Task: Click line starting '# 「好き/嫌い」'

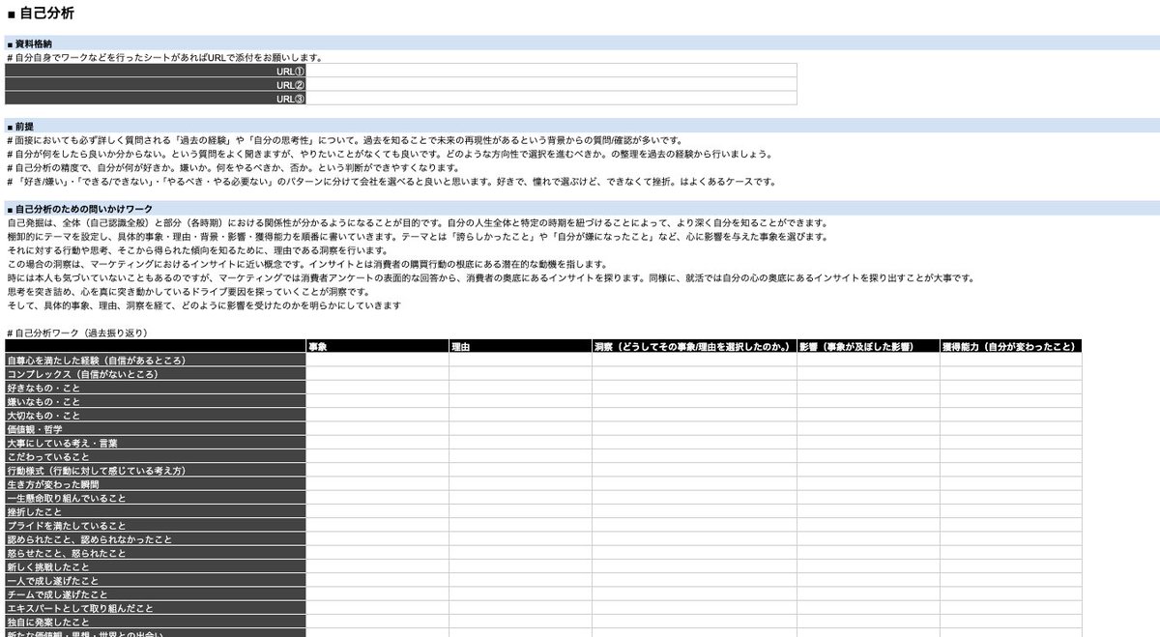Action: [391, 181]
